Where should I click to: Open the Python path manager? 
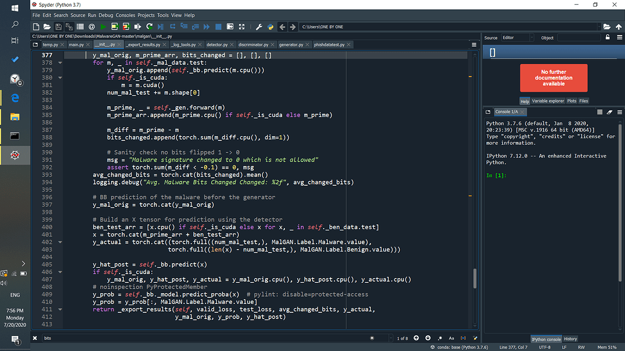[x=271, y=27]
